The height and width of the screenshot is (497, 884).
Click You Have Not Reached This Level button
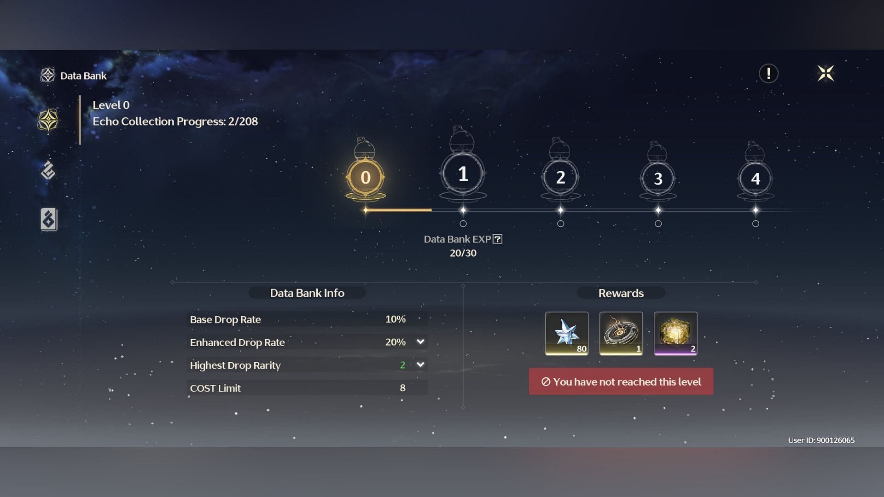[x=621, y=381]
